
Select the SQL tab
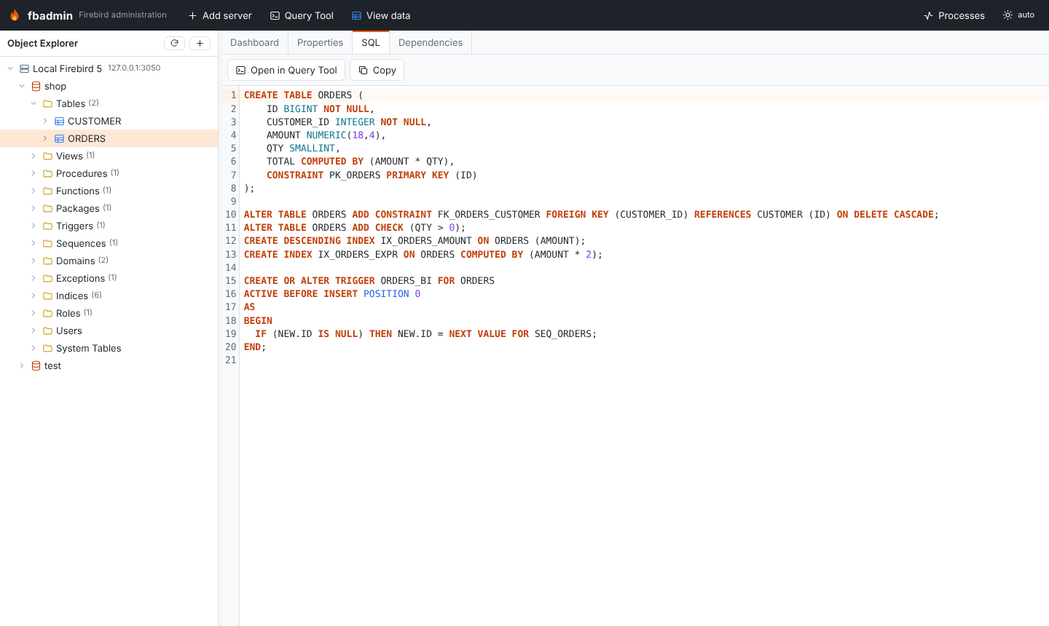tap(371, 42)
